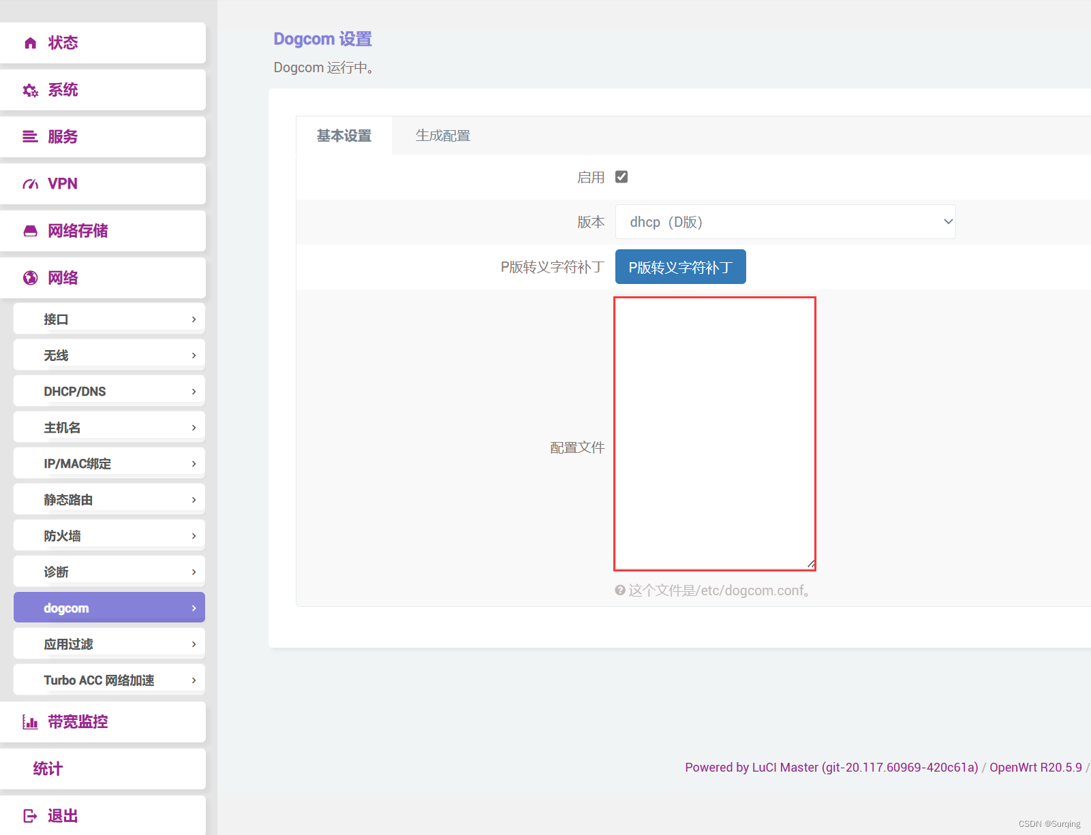Click the 网络 globe icon
The width and height of the screenshot is (1091, 835).
point(30,277)
